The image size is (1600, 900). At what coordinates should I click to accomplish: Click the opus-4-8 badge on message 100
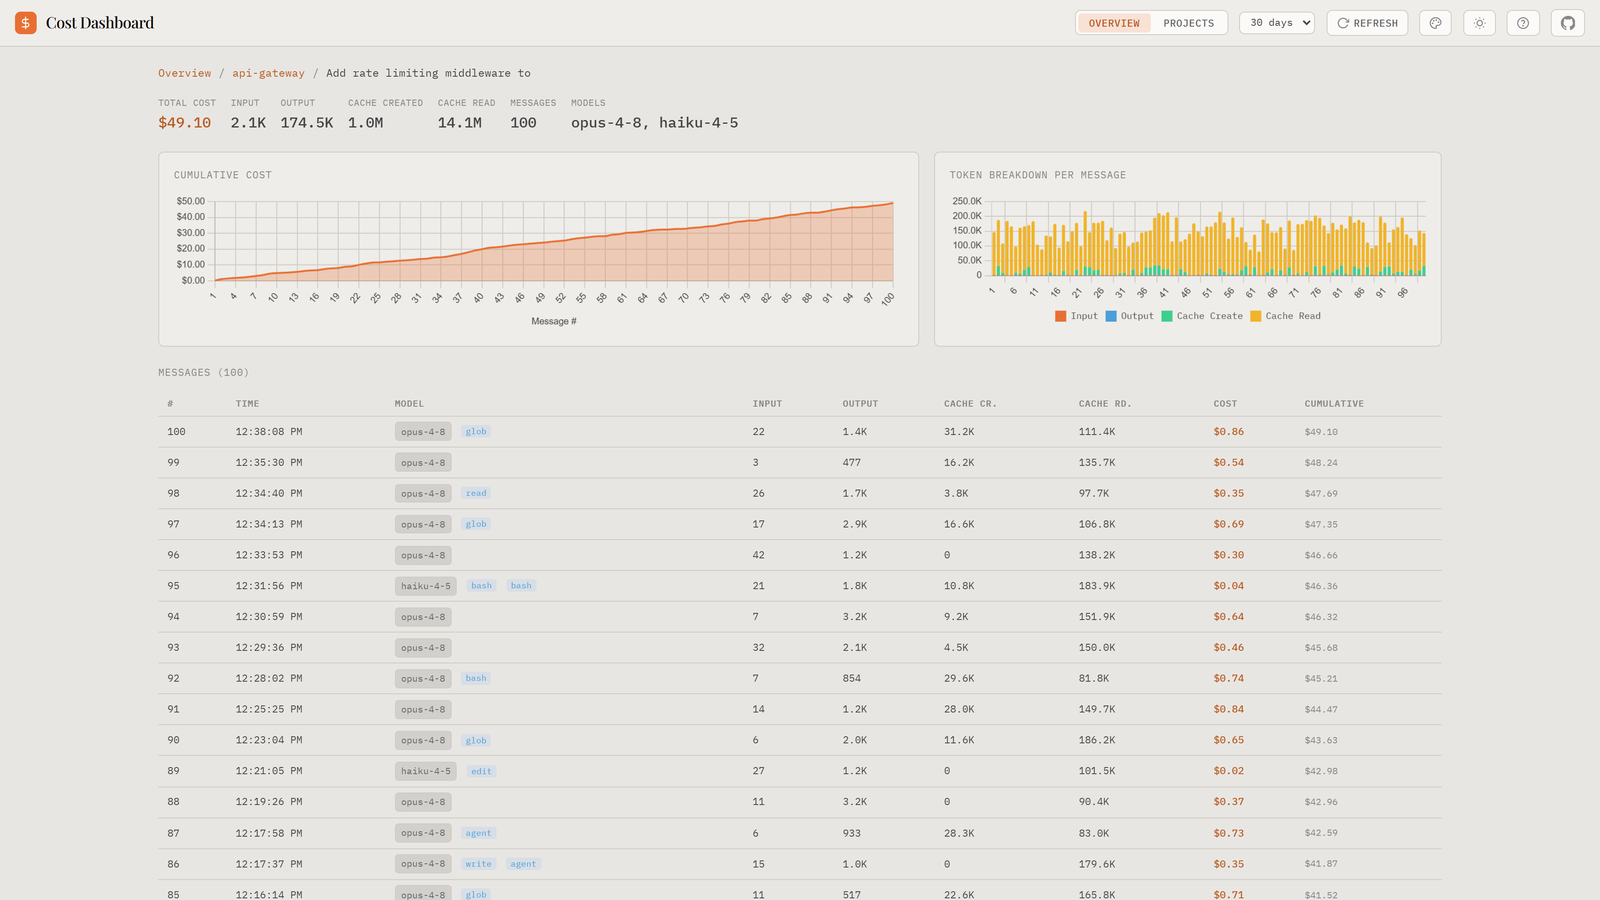click(423, 432)
